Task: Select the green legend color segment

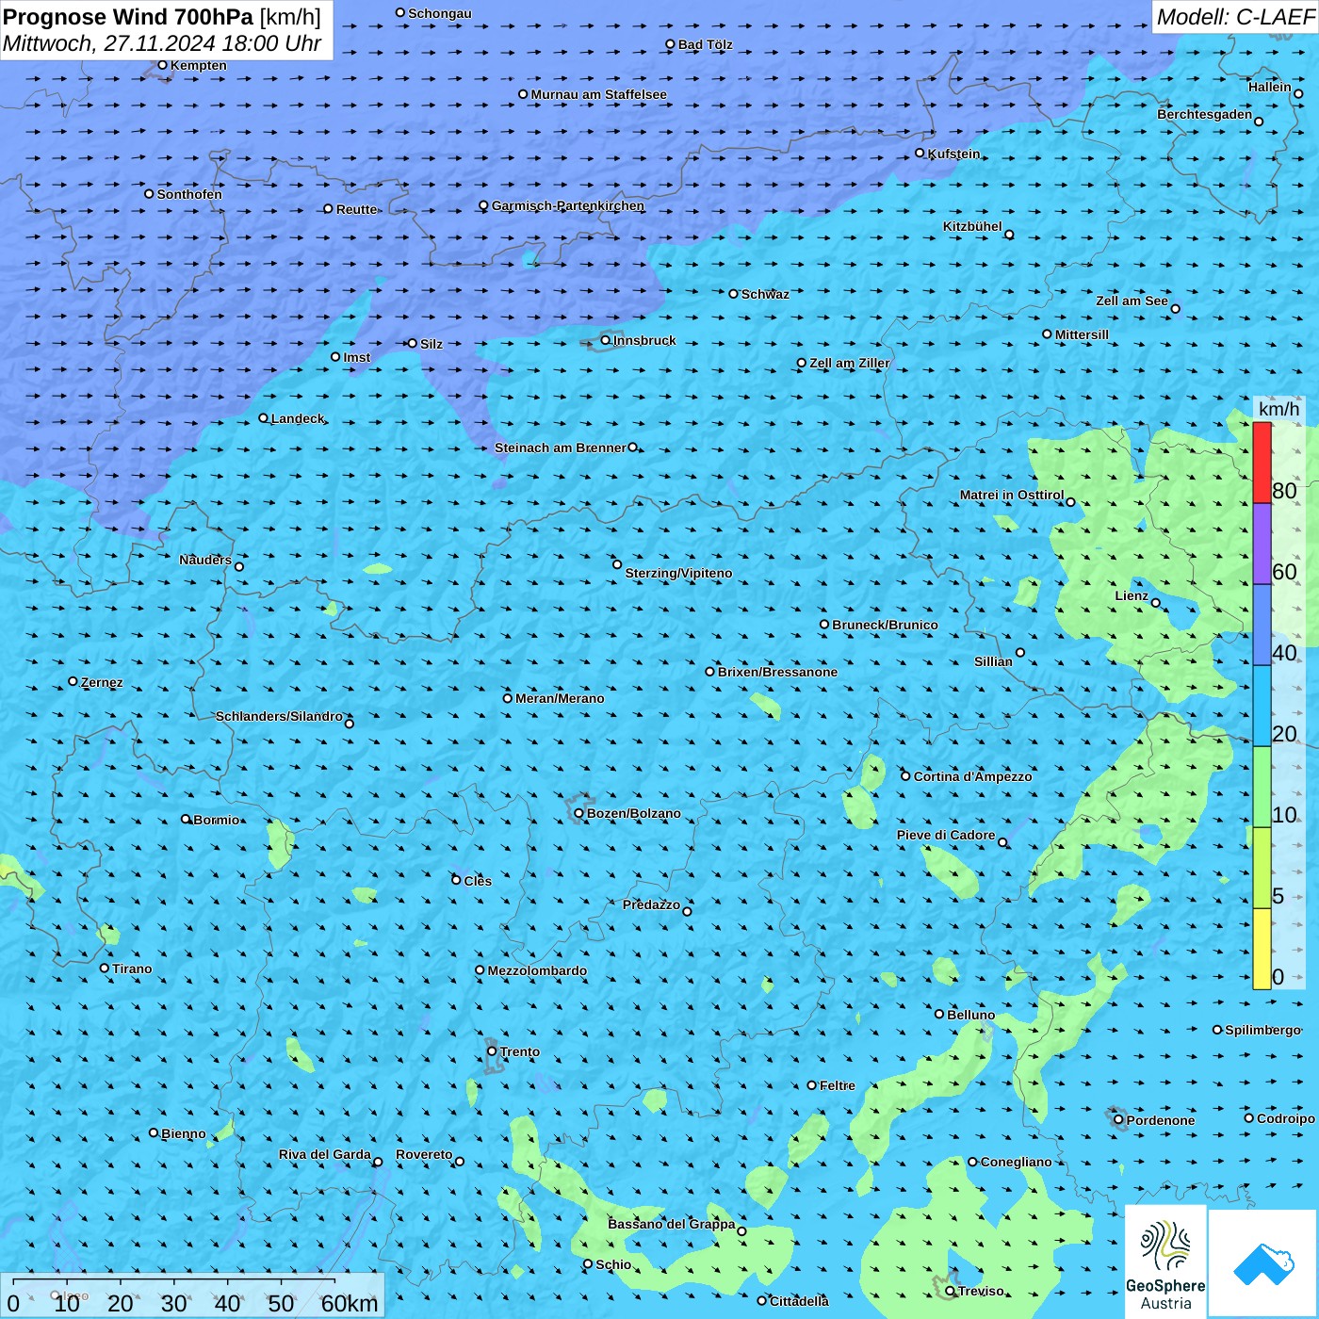Action: [x=1262, y=788]
